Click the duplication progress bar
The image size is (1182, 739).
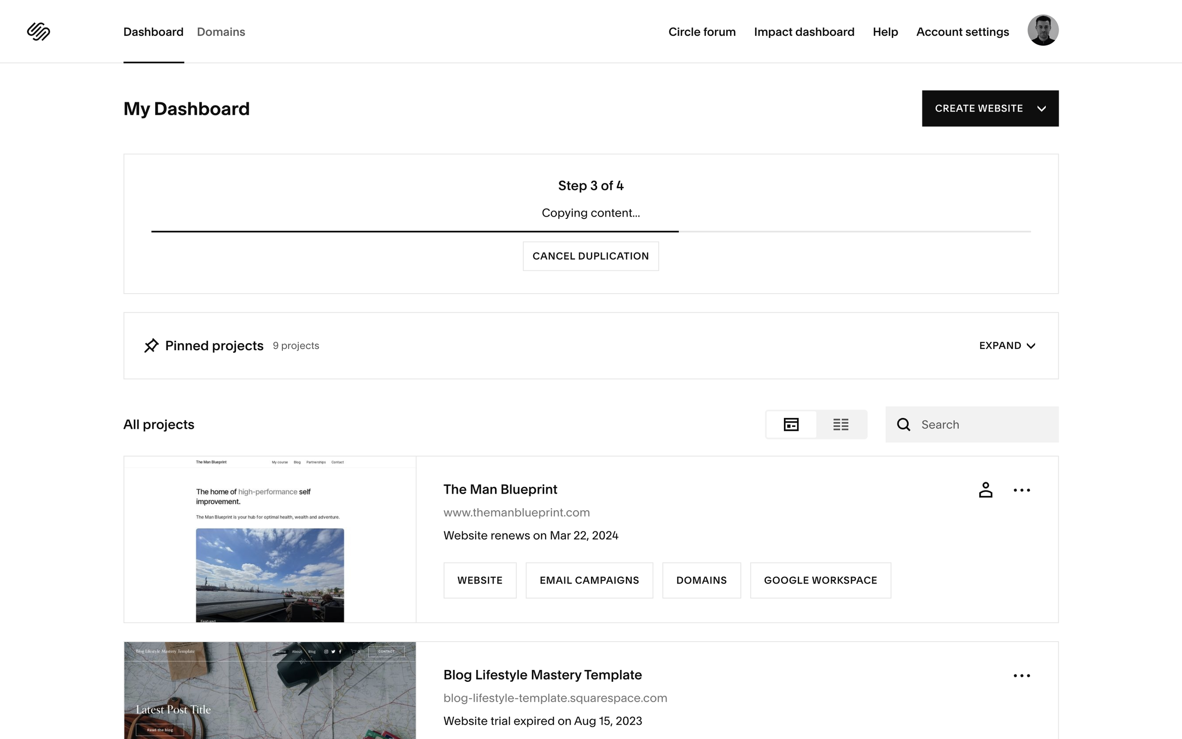click(x=590, y=231)
